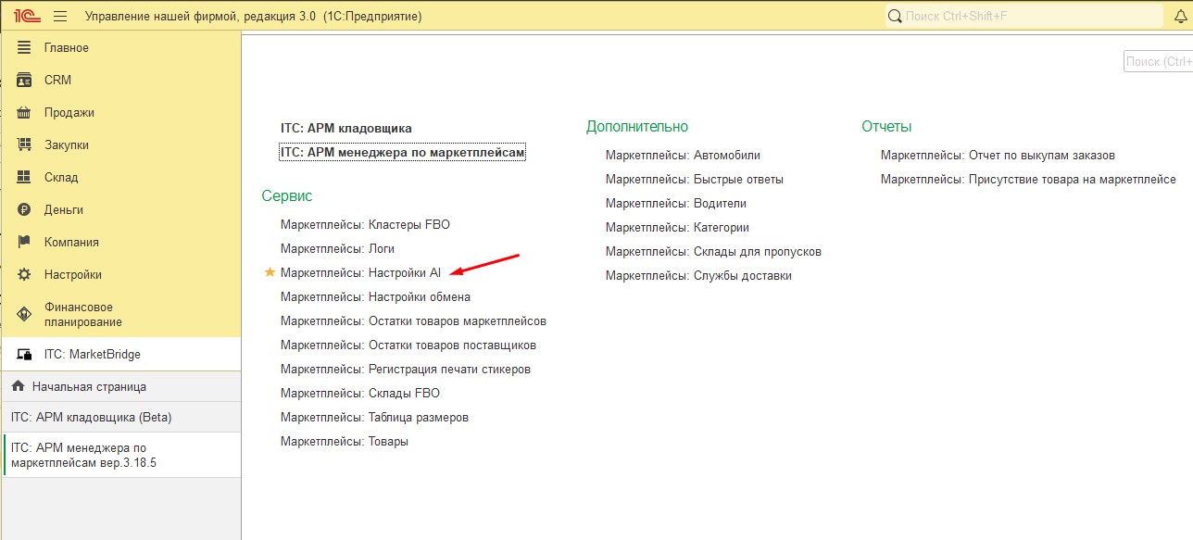This screenshot has height=540, width=1193.
Task: Open Маркетплейсы: Присутствие товара на маркетплейсе
Action: click(1028, 179)
